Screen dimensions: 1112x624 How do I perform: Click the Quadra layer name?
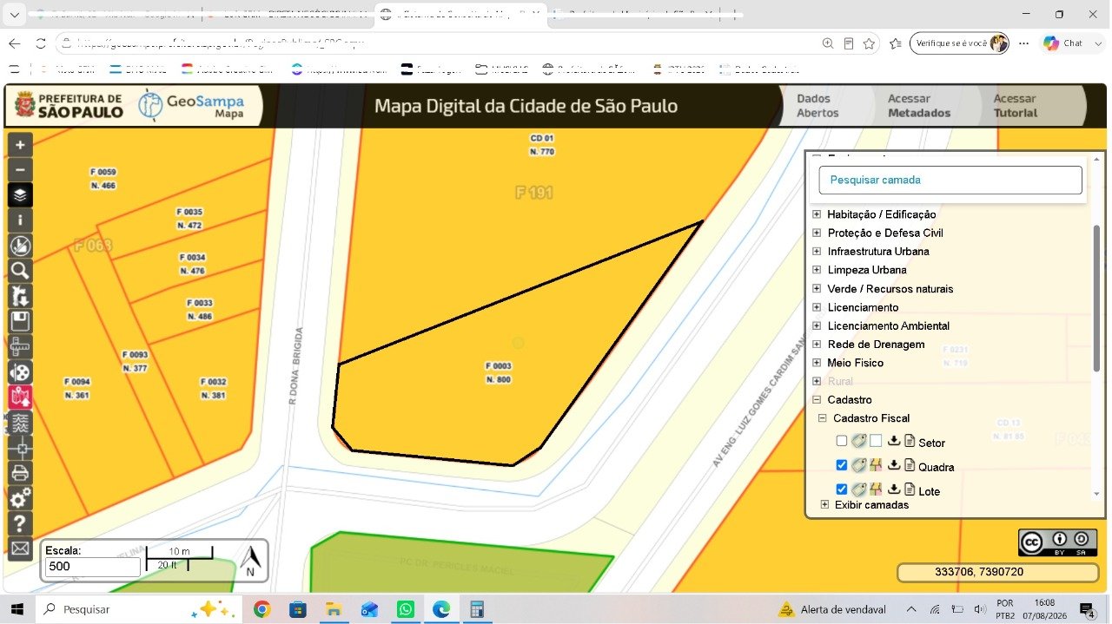pyautogui.click(x=937, y=467)
